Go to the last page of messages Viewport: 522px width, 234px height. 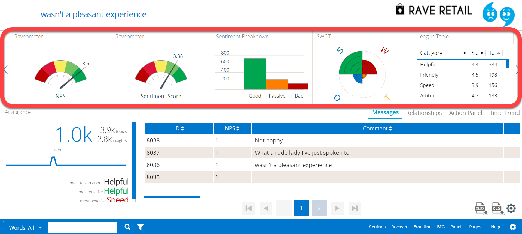pos(355,208)
